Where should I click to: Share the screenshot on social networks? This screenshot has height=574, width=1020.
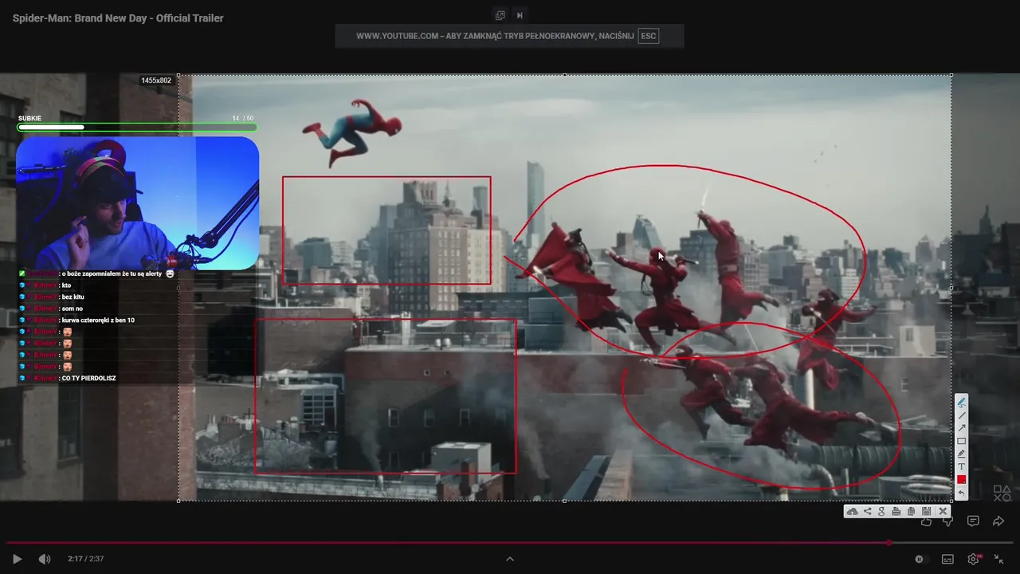point(867,511)
